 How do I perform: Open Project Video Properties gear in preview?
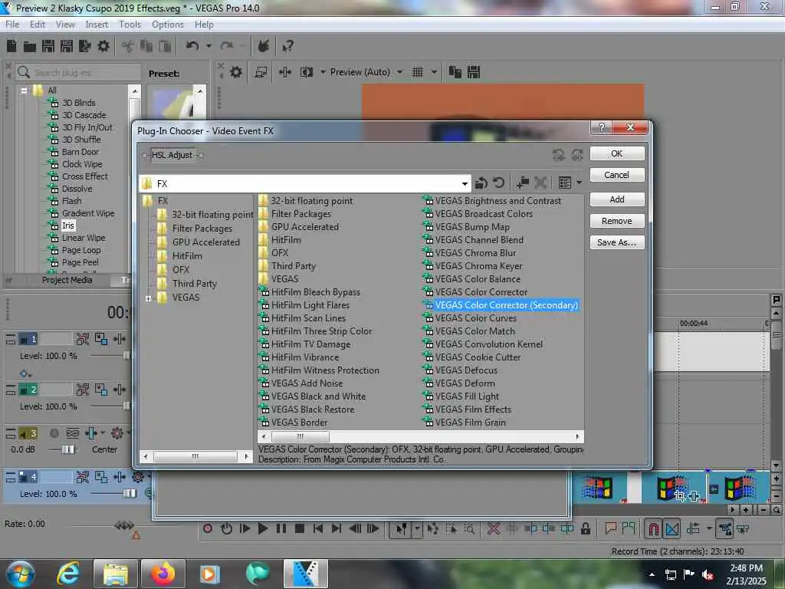click(x=236, y=72)
